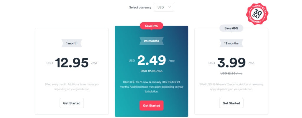Click the red Get Started button for 24 months
The image size is (302, 118).
coord(151,106)
